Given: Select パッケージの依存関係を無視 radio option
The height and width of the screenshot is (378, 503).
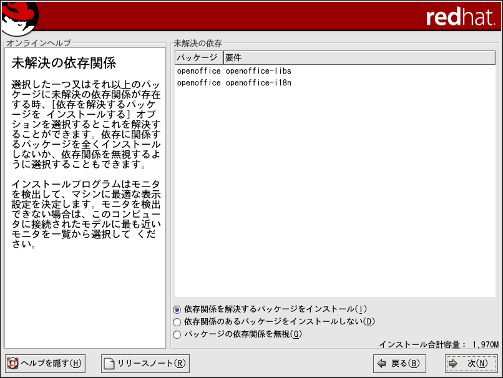Looking at the screenshot, I should pyautogui.click(x=177, y=334).
